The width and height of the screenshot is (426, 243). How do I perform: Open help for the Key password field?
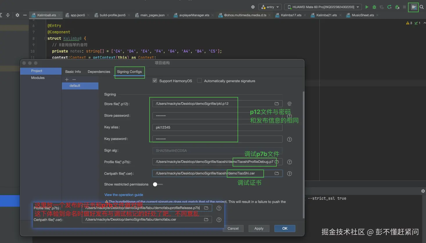pos(289,139)
